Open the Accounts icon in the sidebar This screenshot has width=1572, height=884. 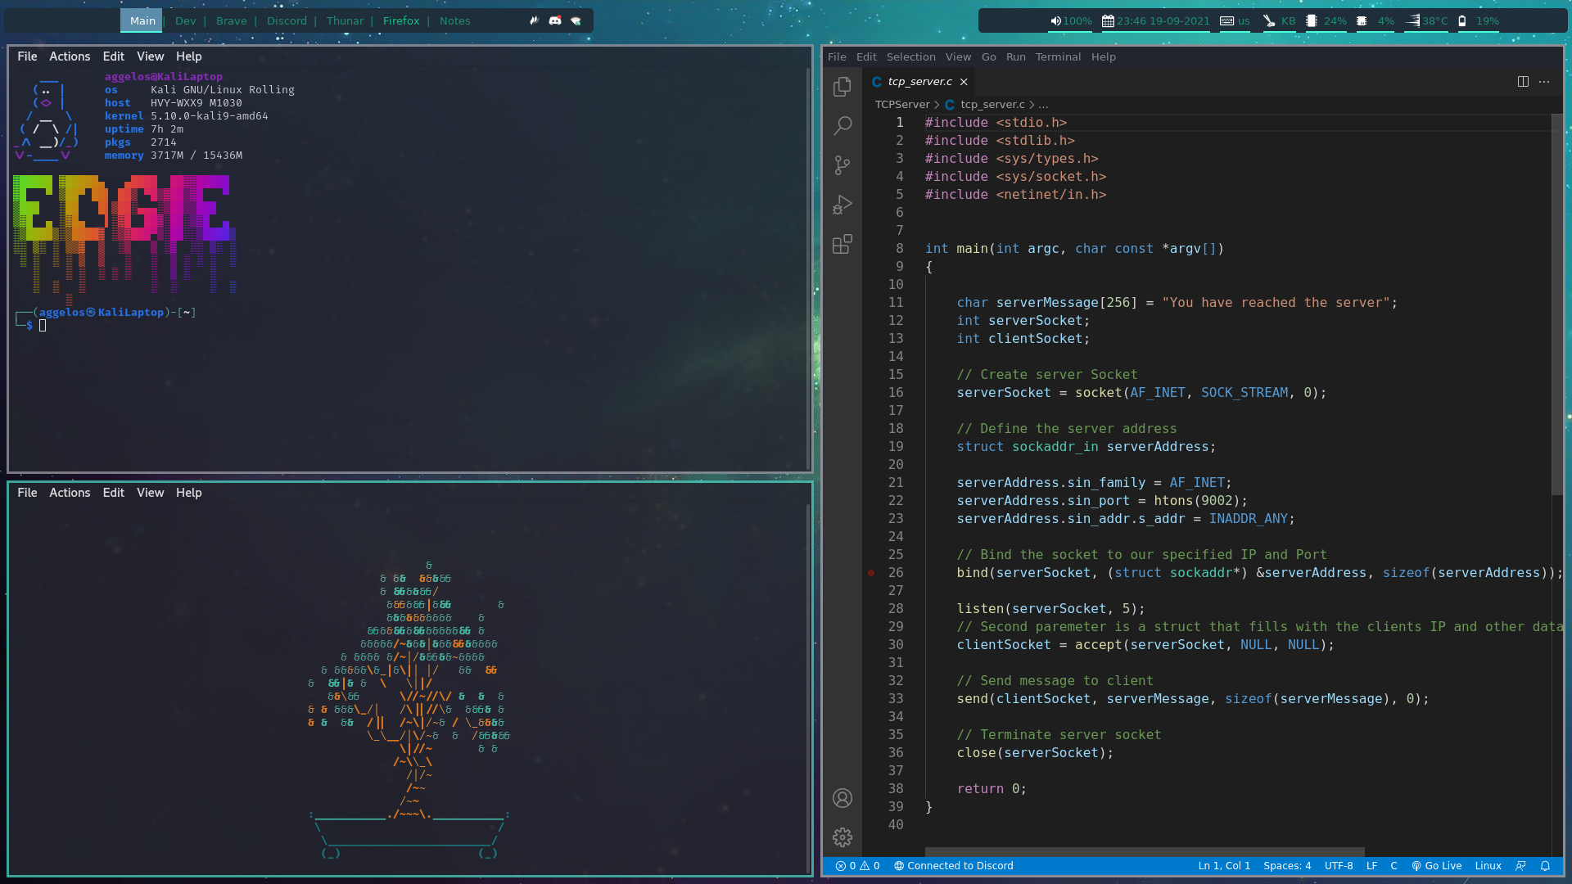842,798
